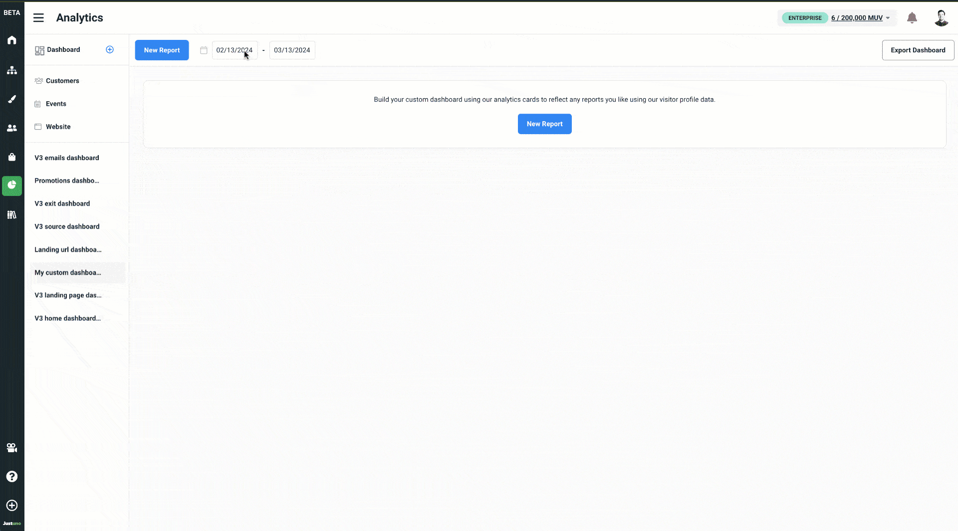958x531 pixels.
Task: Open the hamburger navigation menu
Action: 38,17
